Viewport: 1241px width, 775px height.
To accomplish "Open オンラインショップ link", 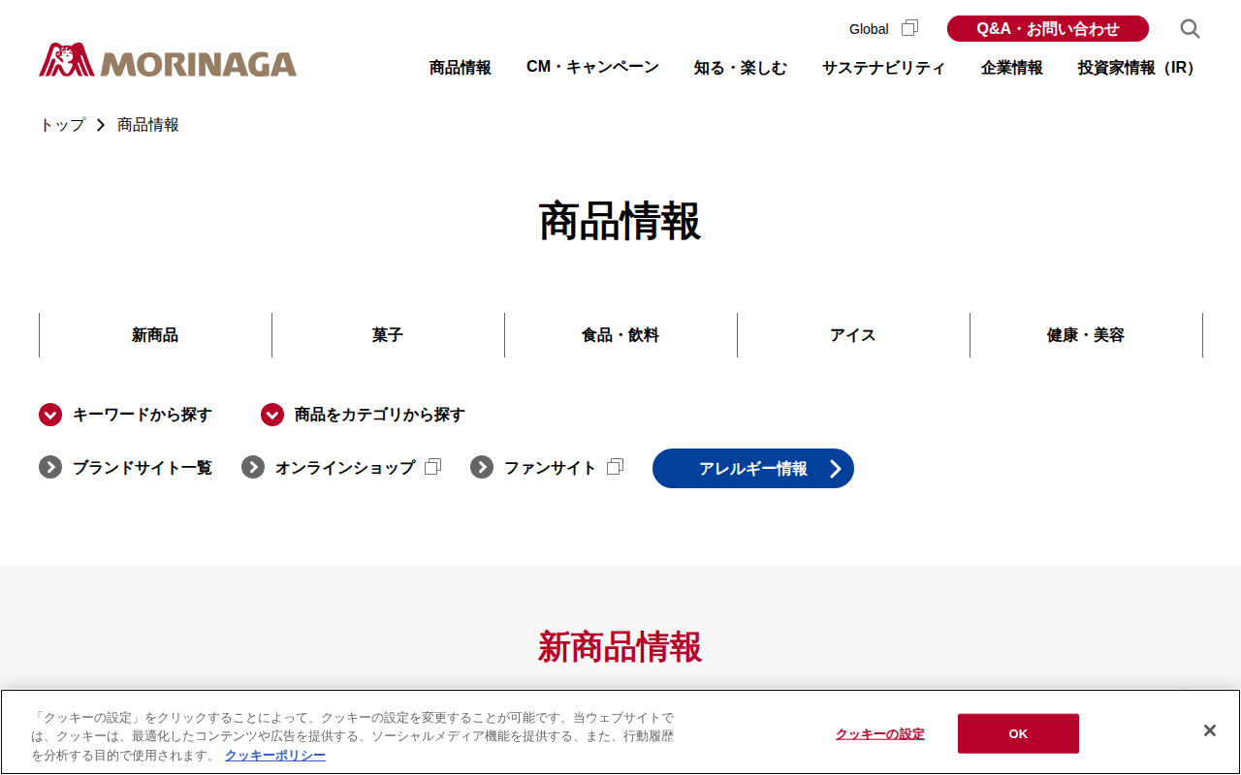I will 345,467.
